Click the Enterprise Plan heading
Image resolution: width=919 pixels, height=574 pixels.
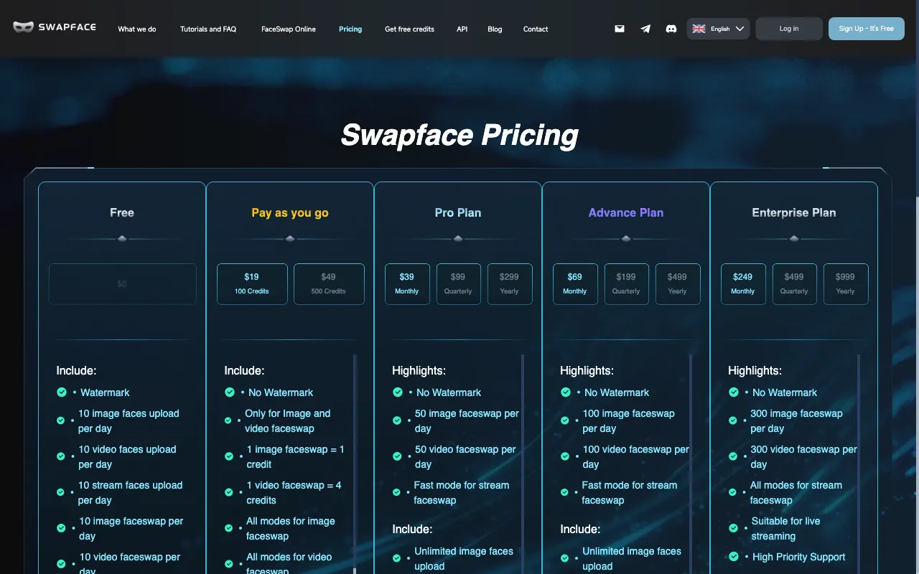pos(794,212)
